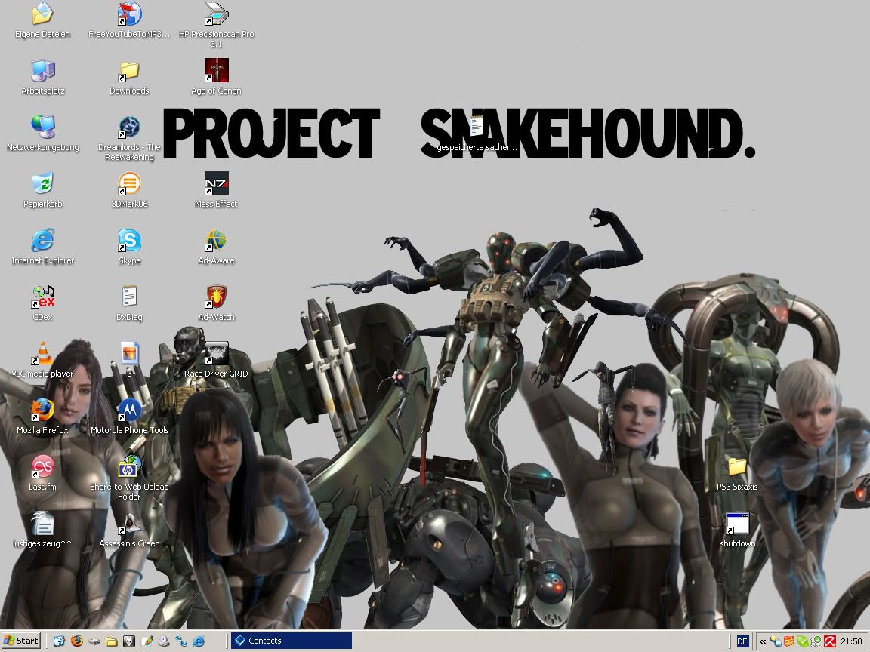Open the DxDiag text file

[129, 304]
